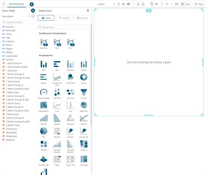207x175 pixels.
Task: Choose the Circle Pack visualization
Action: tap(70, 79)
